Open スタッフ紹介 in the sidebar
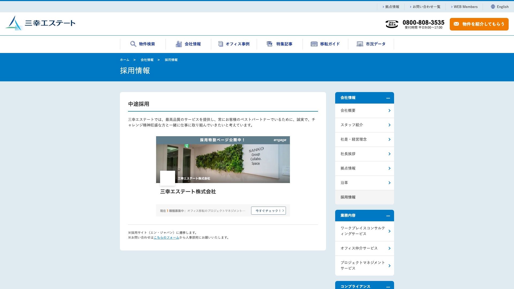 [364, 125]
